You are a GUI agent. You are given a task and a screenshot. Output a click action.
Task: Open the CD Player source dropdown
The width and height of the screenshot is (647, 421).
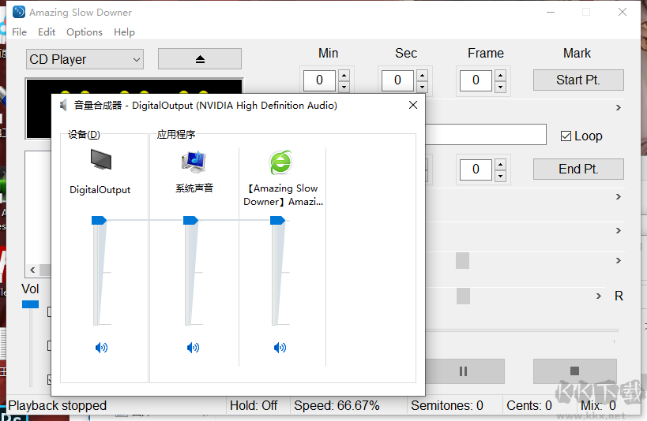(x=85, y=59)
